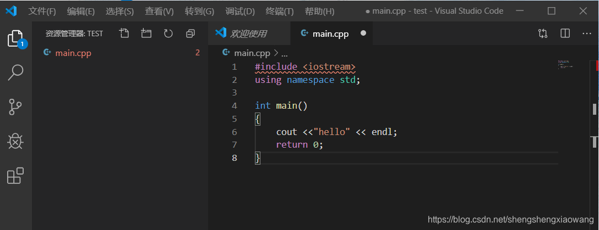The height and width of the screenshot is (230, 599).
Task: Click line number 8 in gutter
Action: [x=234, y=158]
